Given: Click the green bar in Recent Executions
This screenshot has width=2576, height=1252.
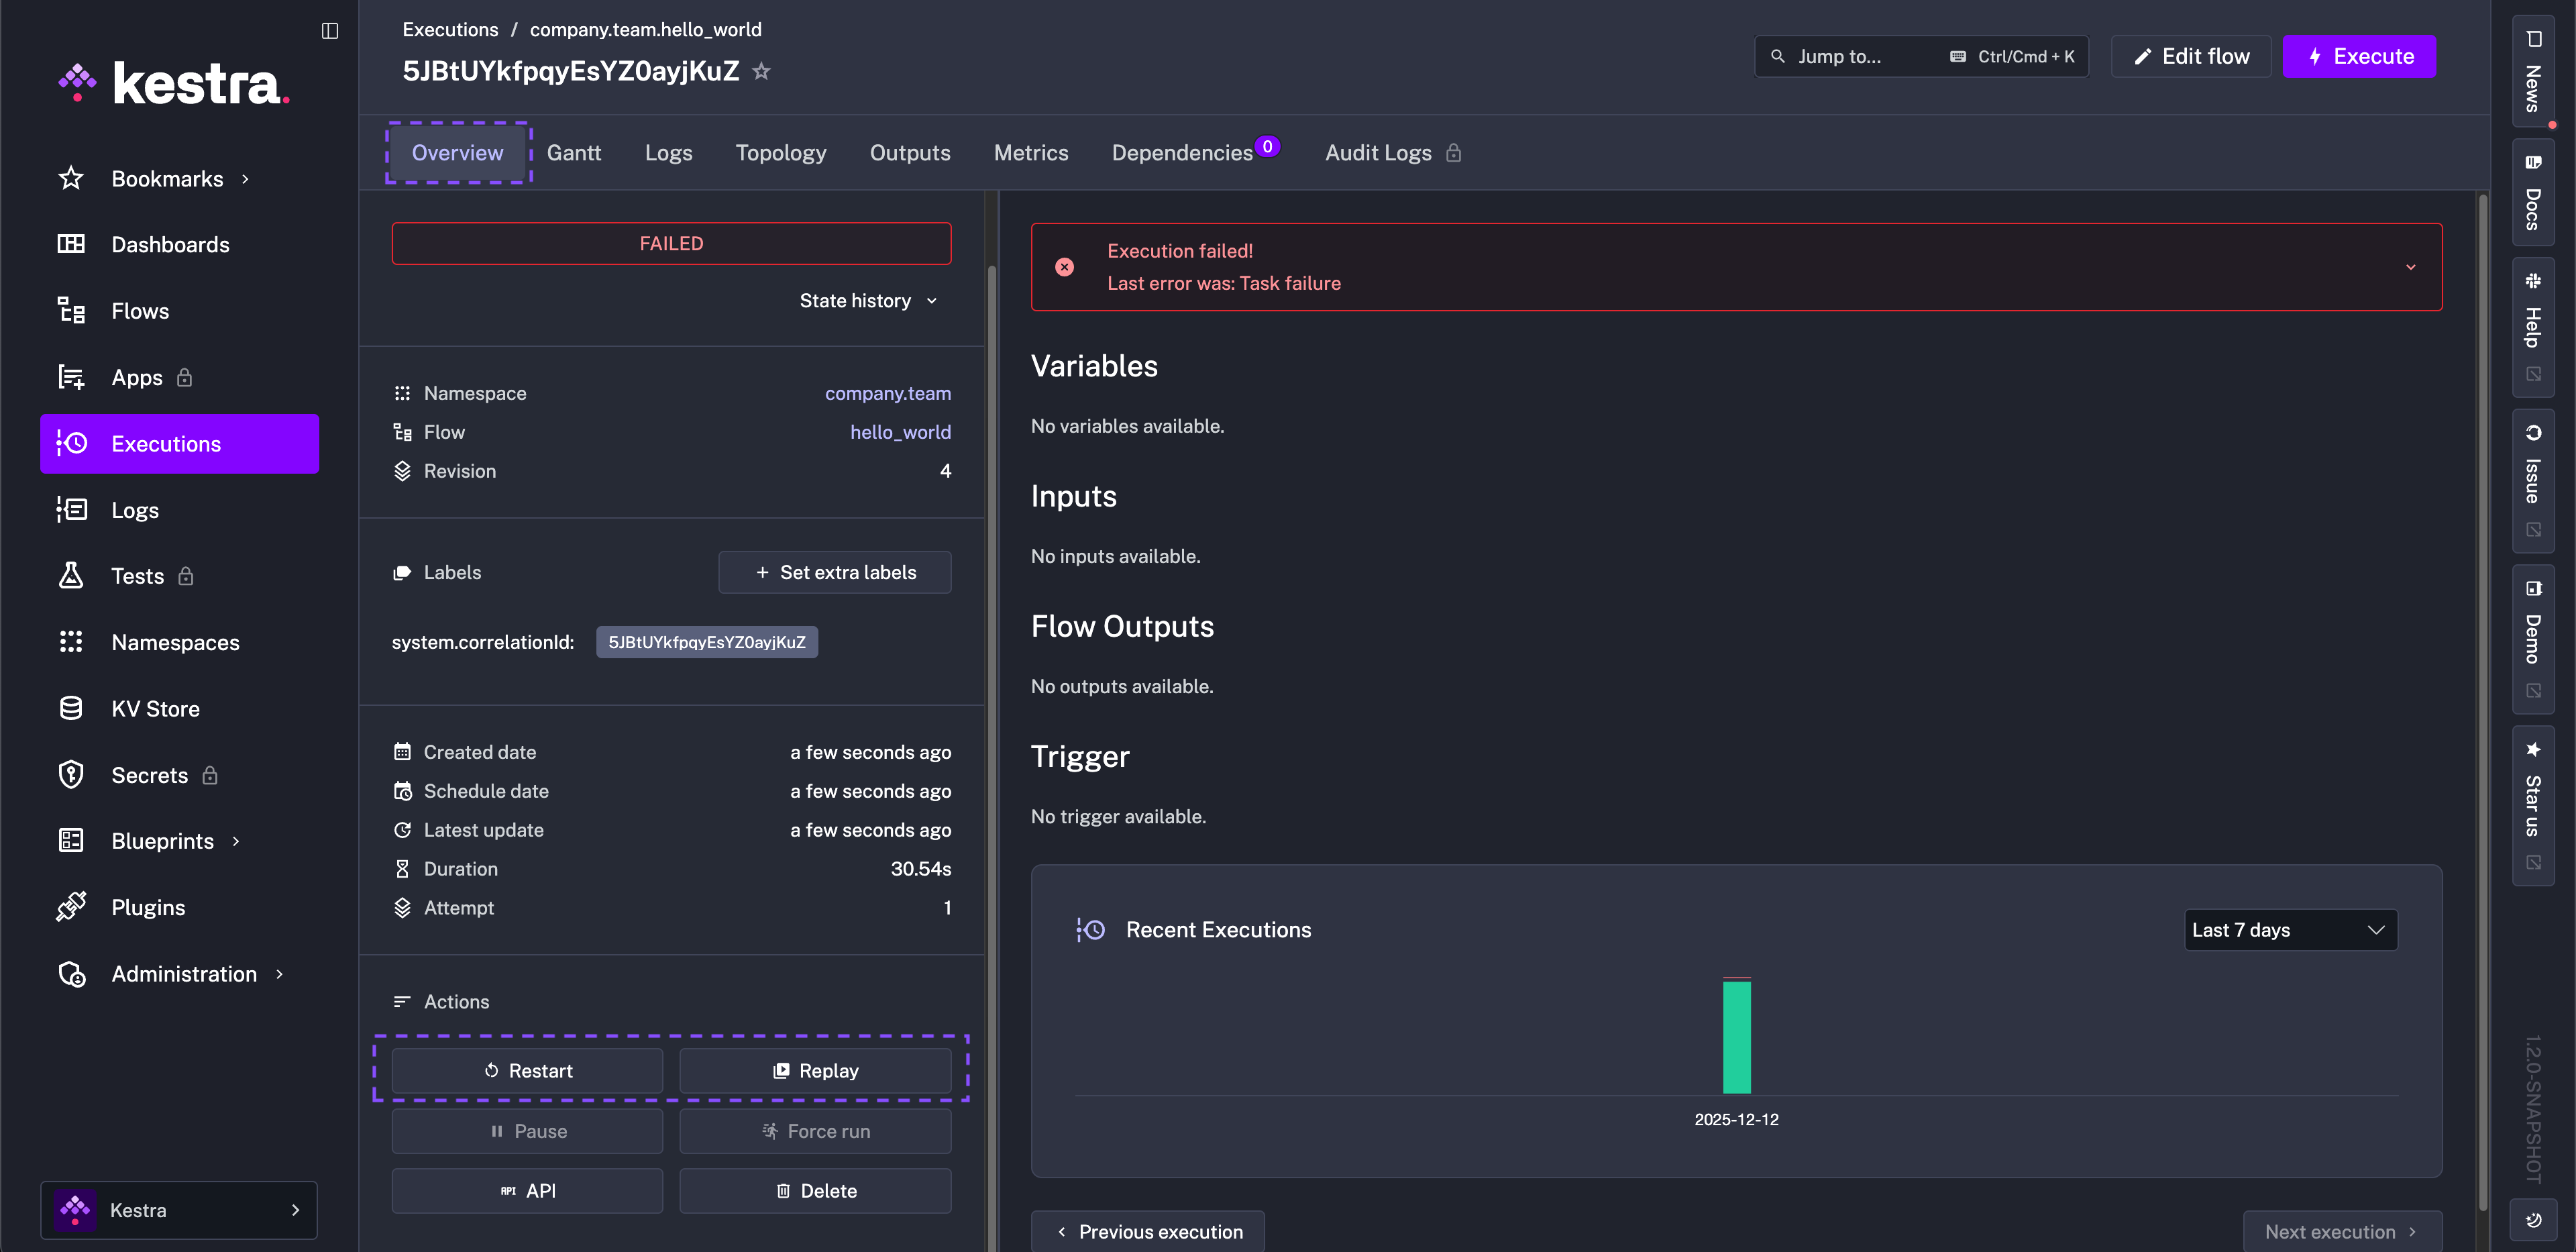Looking at the screenshot, I should click(1736, 1037).
